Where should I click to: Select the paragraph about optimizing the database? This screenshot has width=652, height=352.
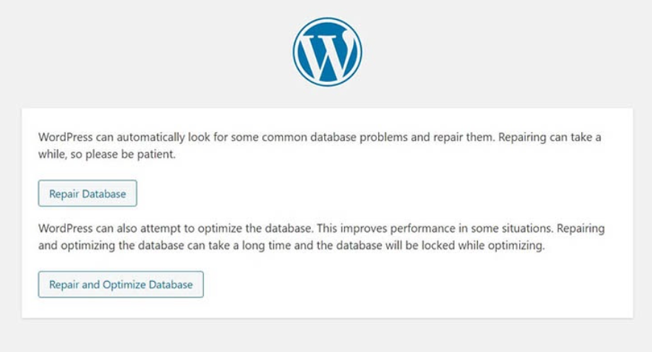click(x=321, y=237)
